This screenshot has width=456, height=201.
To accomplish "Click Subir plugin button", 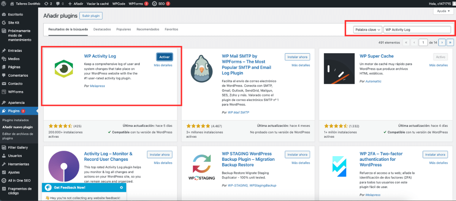I will (x=91, y=16).
